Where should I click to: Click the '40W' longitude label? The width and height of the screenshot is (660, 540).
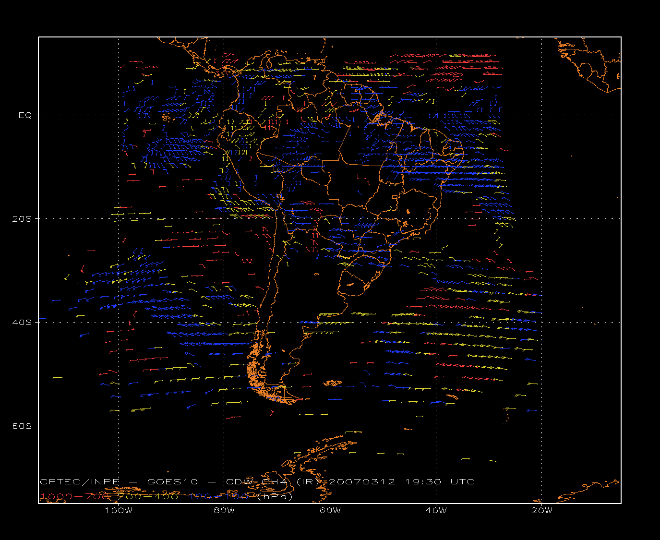pyautogui.click(x=436, y=510)
